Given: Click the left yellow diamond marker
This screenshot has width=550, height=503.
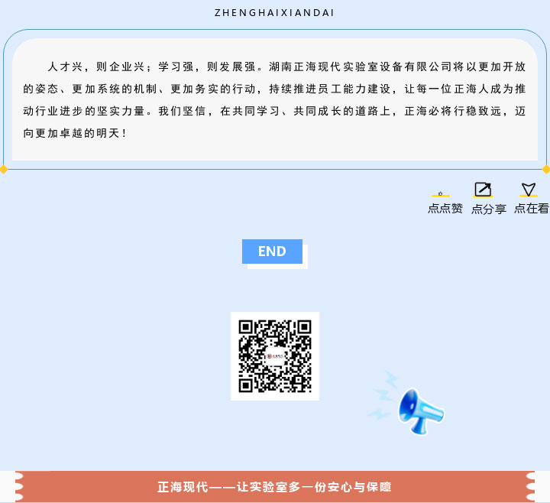Looking at the screenshot, I should pyautogui.click(x=3, y=169).
